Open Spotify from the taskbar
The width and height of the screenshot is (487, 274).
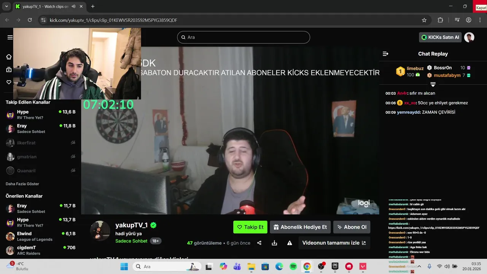[293, 266]
